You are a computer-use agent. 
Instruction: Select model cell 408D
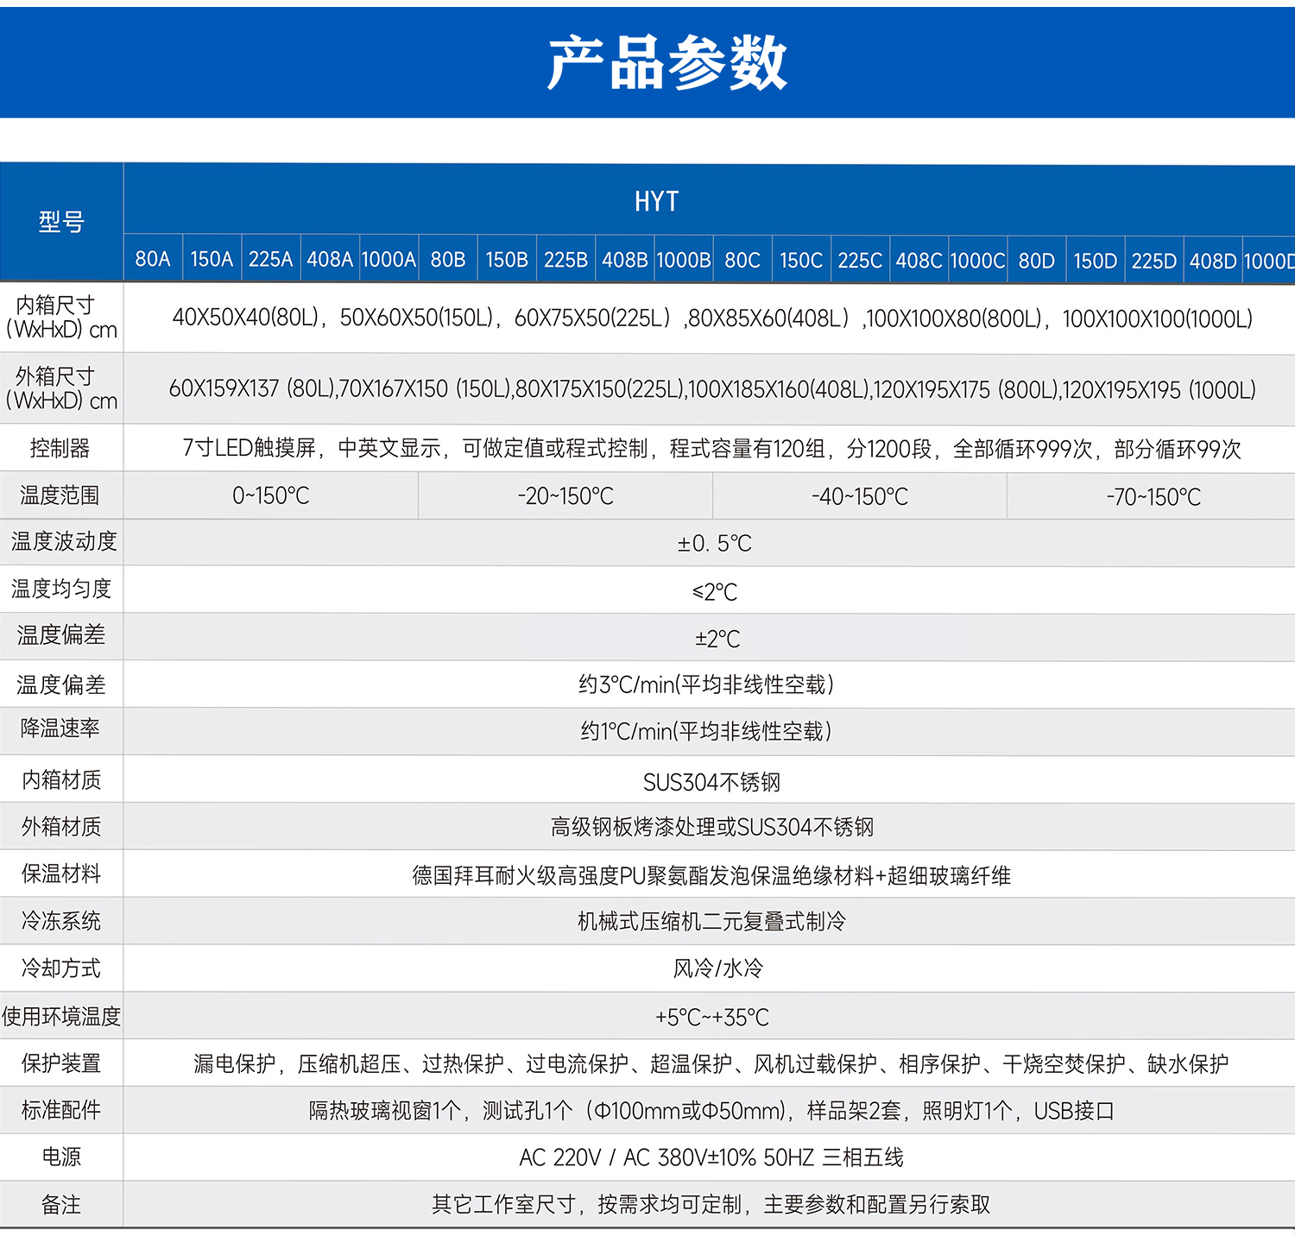1213,261
